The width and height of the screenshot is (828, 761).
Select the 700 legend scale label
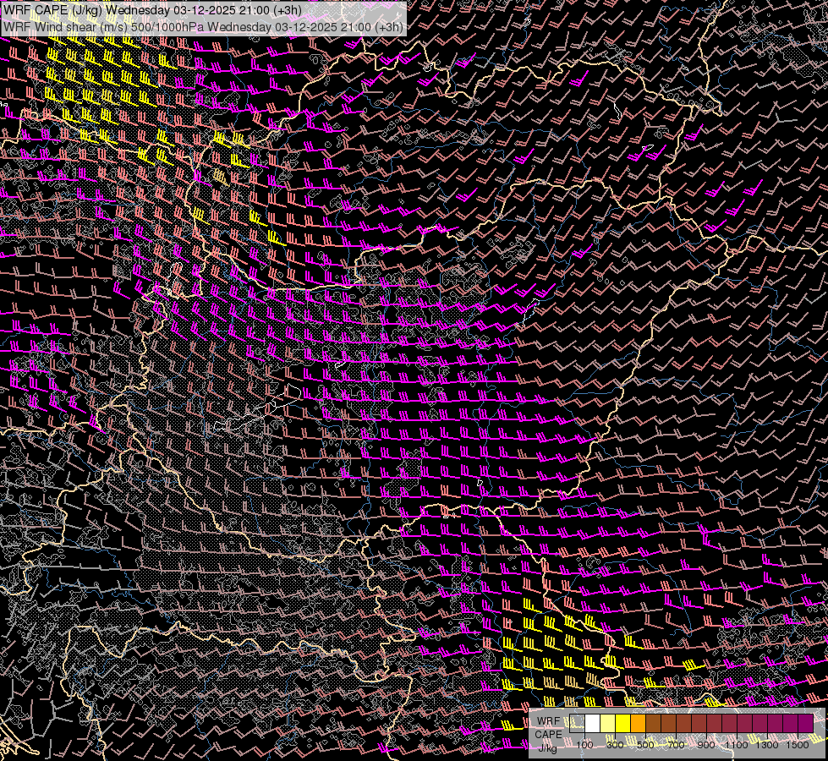(676, 745)
